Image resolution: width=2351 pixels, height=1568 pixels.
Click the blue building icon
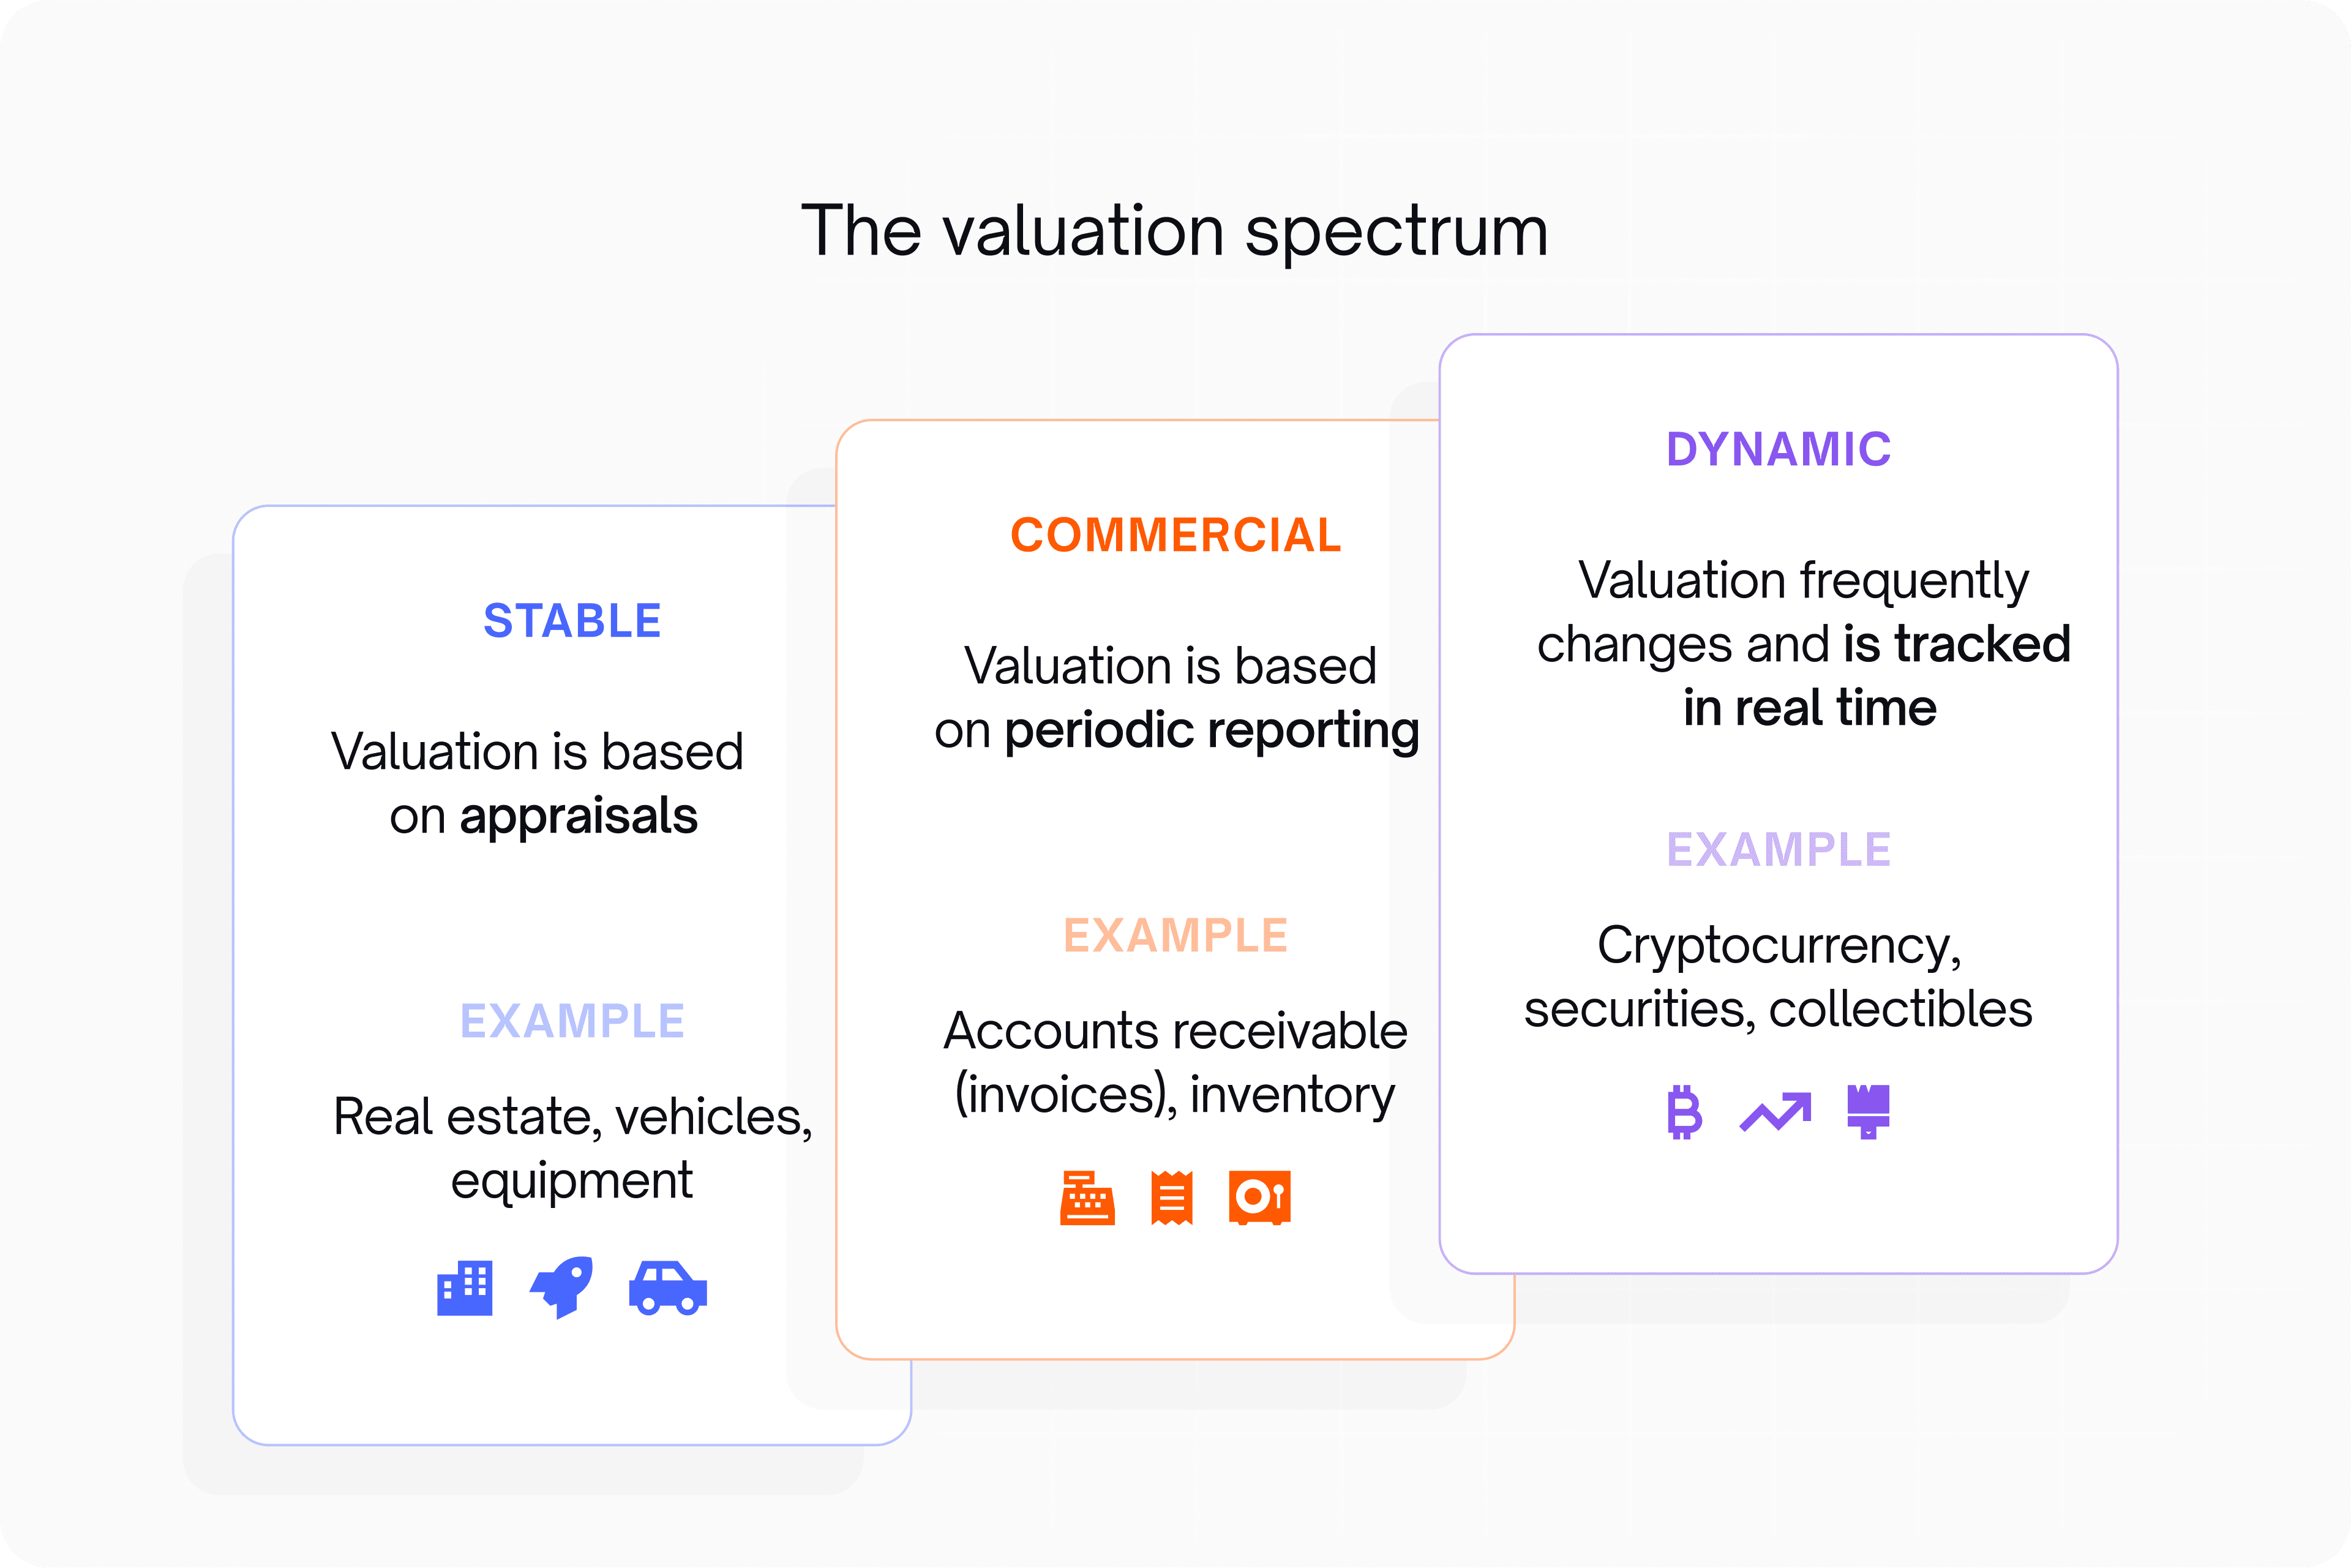(x=465, y=1288)
